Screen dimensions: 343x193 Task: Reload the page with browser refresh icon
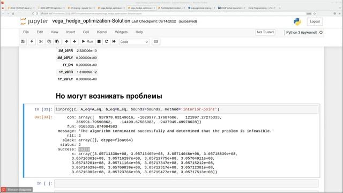point(13,13)
